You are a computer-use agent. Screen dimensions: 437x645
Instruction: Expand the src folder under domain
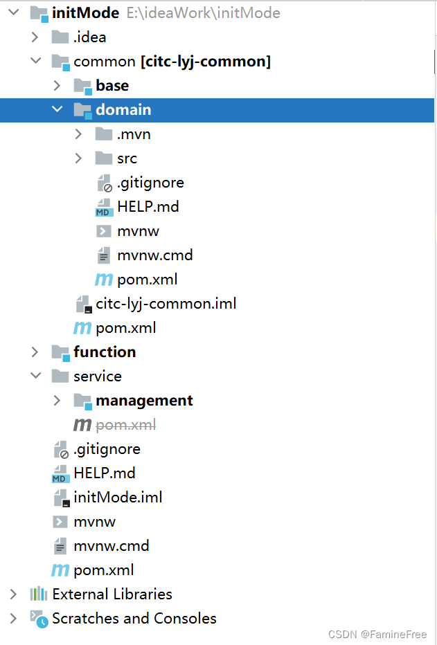tap(78, 158)
